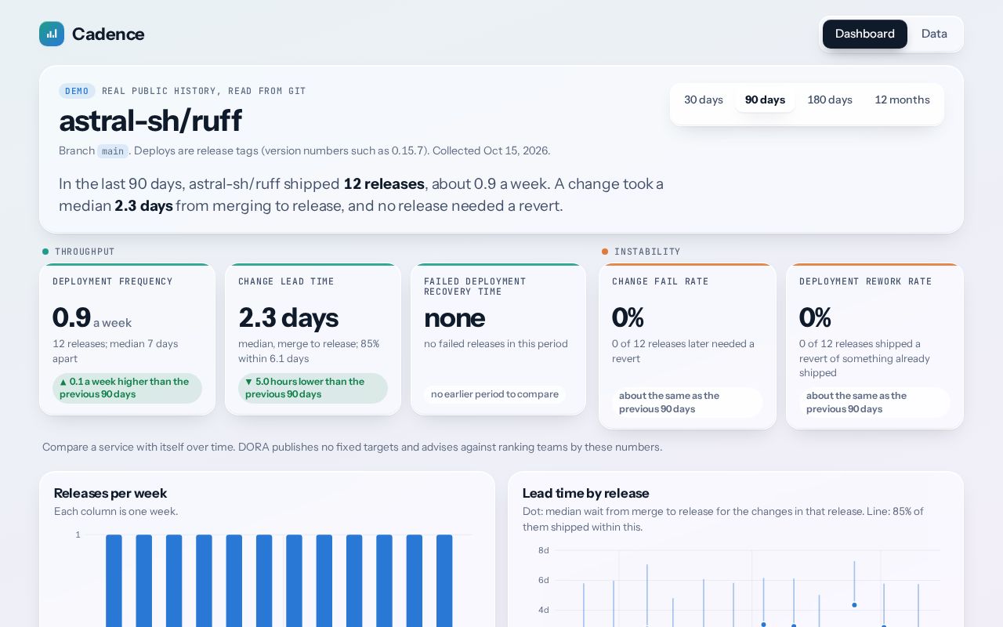Click the '0.1 a week higher' badge
This screenshot has width=1003, height=627.
click(x=127, y=388)
